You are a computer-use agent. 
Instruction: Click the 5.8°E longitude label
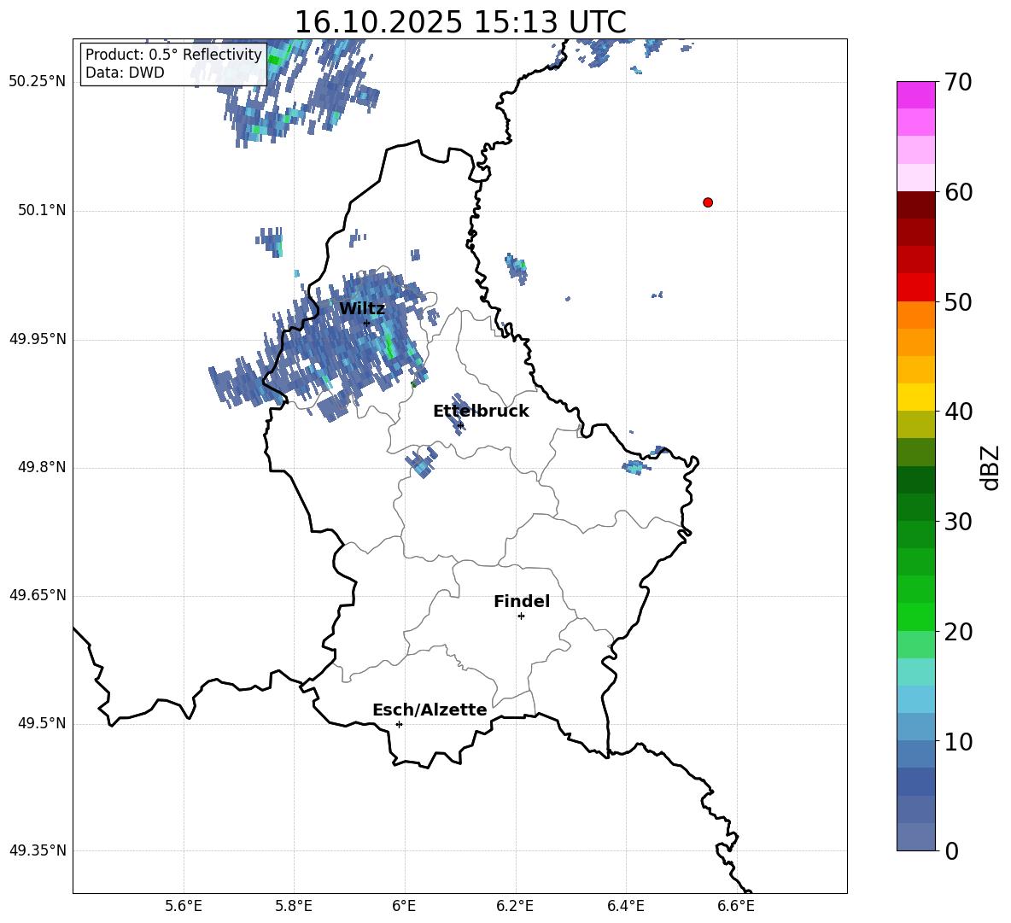pos(294,906)
